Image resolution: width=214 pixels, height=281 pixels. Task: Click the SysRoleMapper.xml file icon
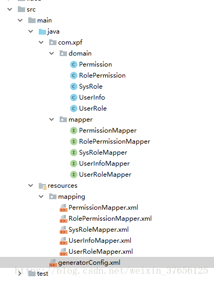63,230
